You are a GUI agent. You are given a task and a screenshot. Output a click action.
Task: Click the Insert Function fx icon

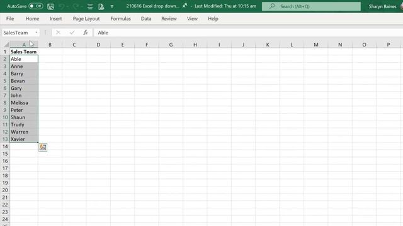tap(86, 33)
